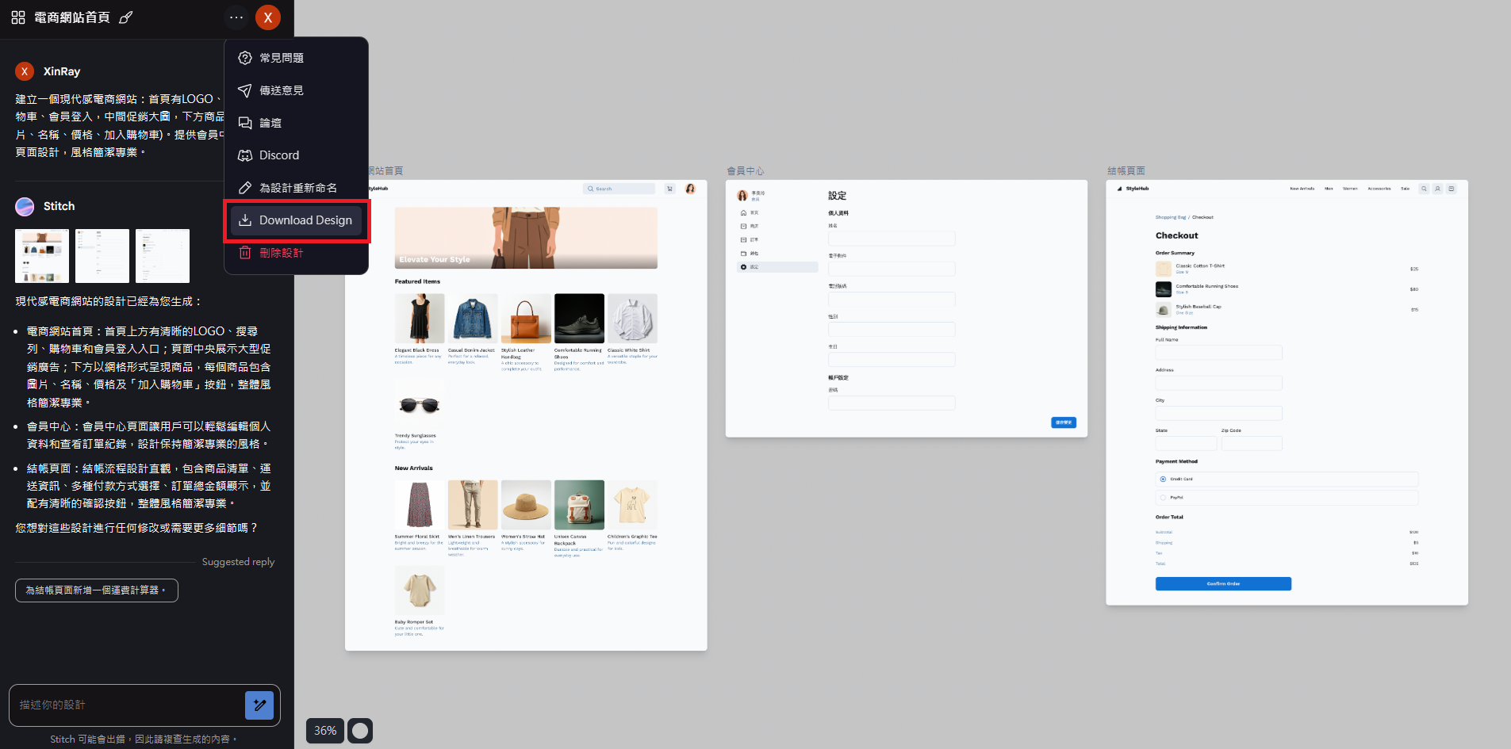The width and height of the screenshot is (1511, 749).
Task: Click the 為設計重新命名 pencil icon
Action: (x=245, y=188)
